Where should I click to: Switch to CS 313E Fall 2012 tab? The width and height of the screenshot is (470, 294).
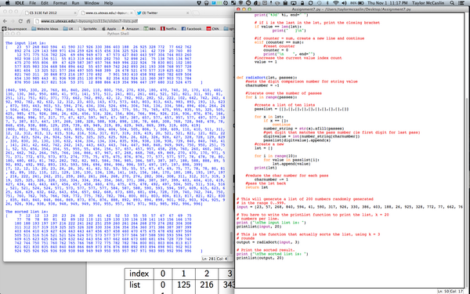(49, 13)
